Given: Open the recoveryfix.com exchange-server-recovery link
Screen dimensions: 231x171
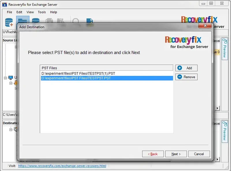Looking at the screenshot, I should [62, 166].
